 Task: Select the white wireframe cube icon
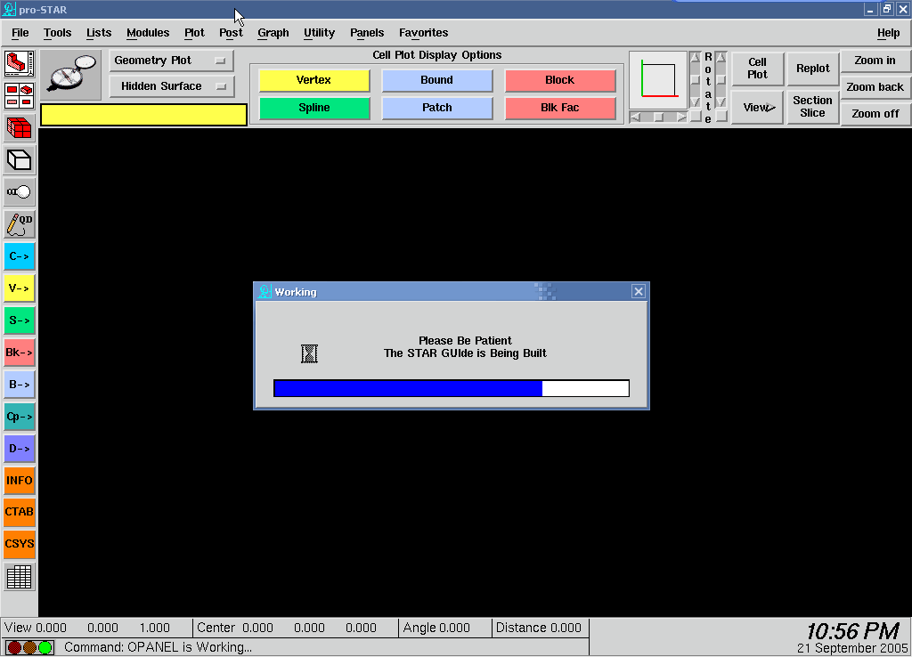coord(20,160)
